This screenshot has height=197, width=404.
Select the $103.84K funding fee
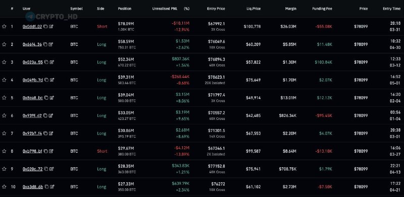pyautogui.click(x=323, y=62)
